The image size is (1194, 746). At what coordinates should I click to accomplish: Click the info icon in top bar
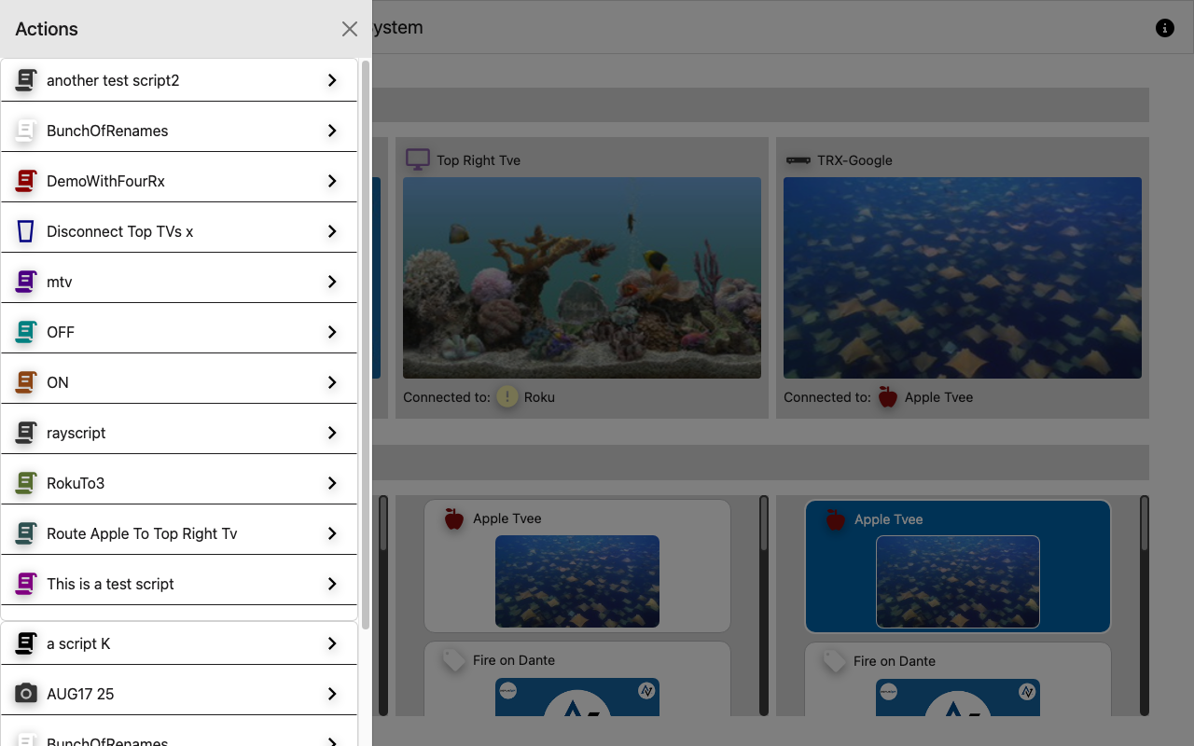pos(1165,28)
